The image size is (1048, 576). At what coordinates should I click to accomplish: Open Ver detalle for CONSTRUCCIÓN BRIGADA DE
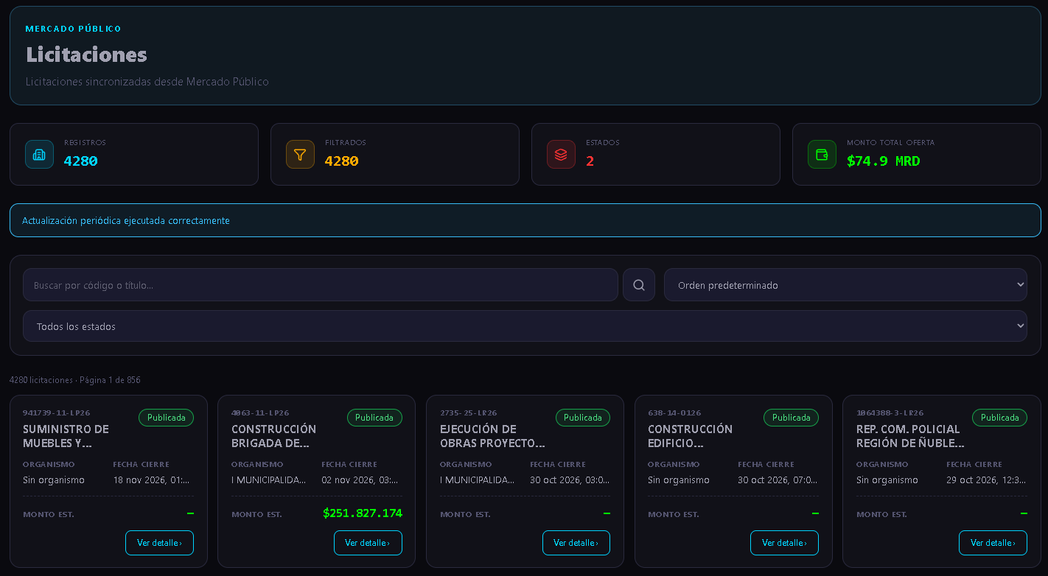(368, 543)
